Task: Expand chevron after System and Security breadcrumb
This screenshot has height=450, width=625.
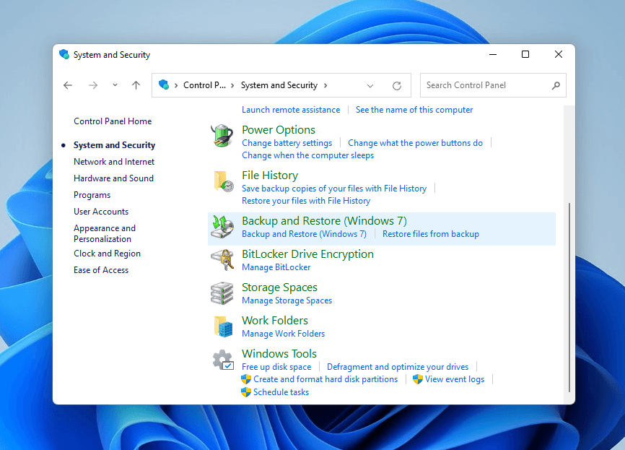Action: pyautogui.click(x=325, y=85)
